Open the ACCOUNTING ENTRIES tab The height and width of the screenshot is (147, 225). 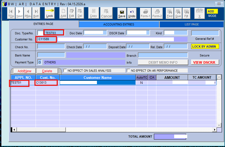pos(119,24)
